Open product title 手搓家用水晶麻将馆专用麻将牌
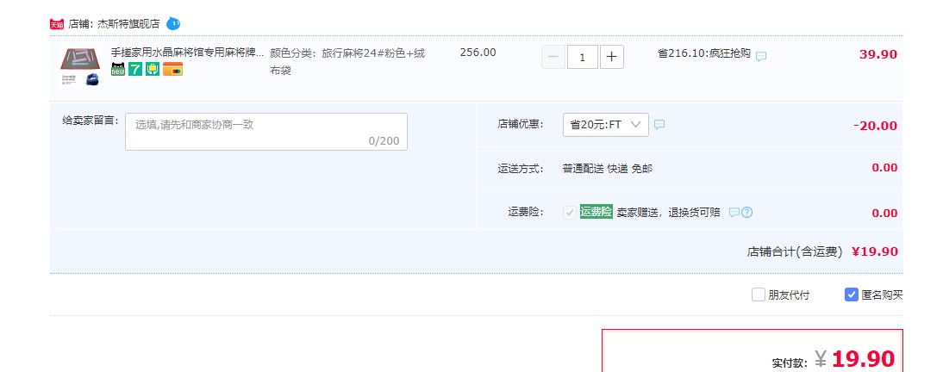The image size is (943, 372). coord(188,53)
